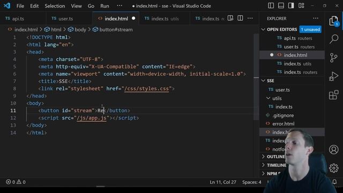Open error.html in the file tree
Screen dimensions: 343x193
click(292, 124)
